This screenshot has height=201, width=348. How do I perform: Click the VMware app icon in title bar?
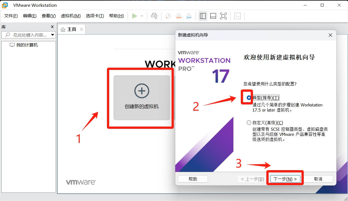pos(5,5)
